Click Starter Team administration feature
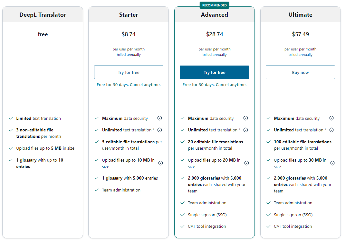 [x=121, y=190]
